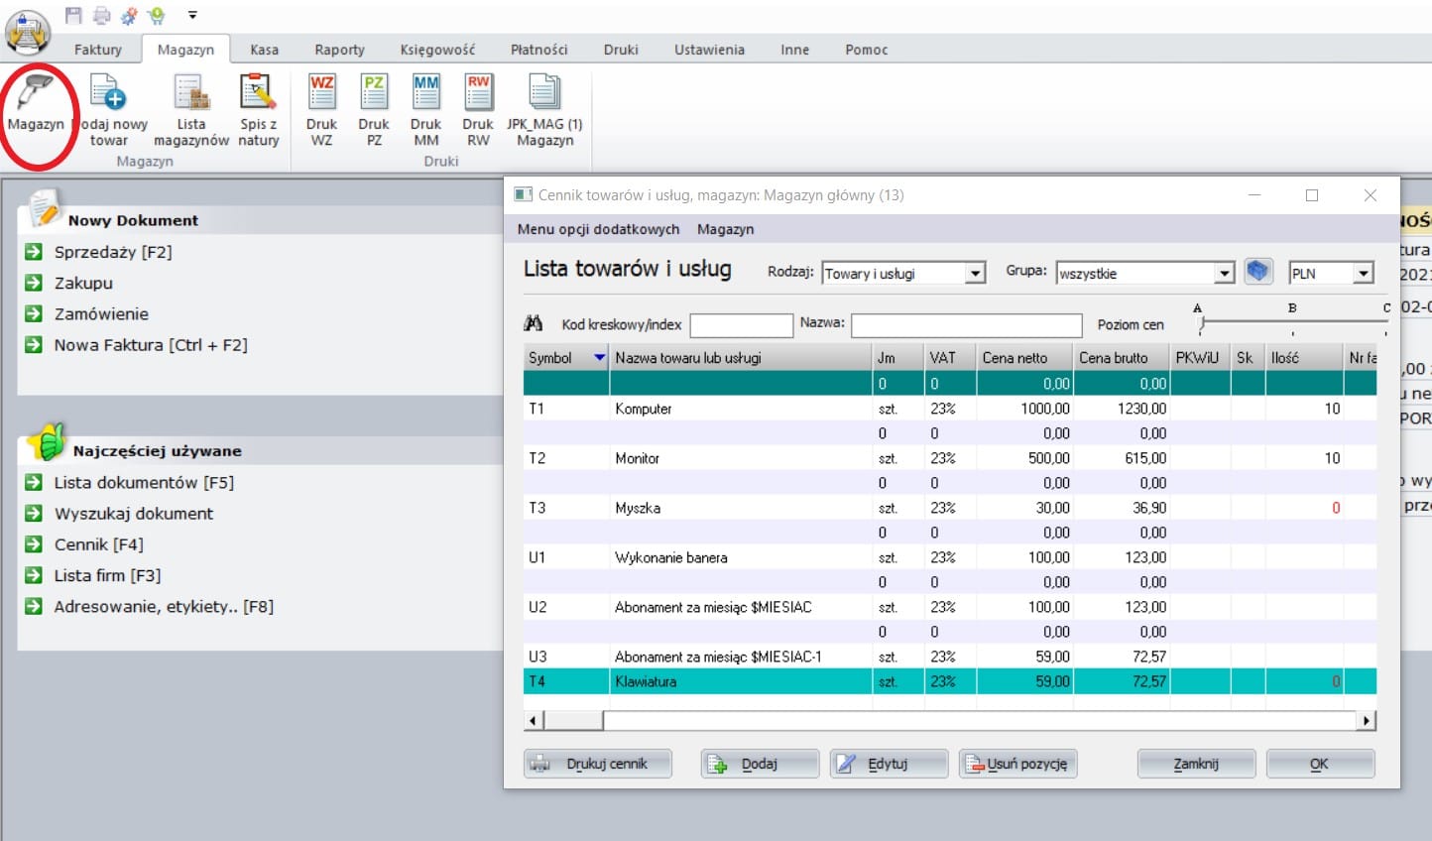The height and width of the screenshot is (841, 1432).
Task: Click the Magazyn barcode scanner icon
Action: tap(36, 93)
